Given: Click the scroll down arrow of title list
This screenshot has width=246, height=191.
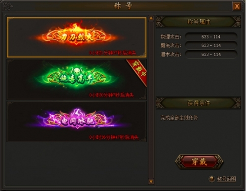Looking at the screenshot, I should [x=151, y=182].
